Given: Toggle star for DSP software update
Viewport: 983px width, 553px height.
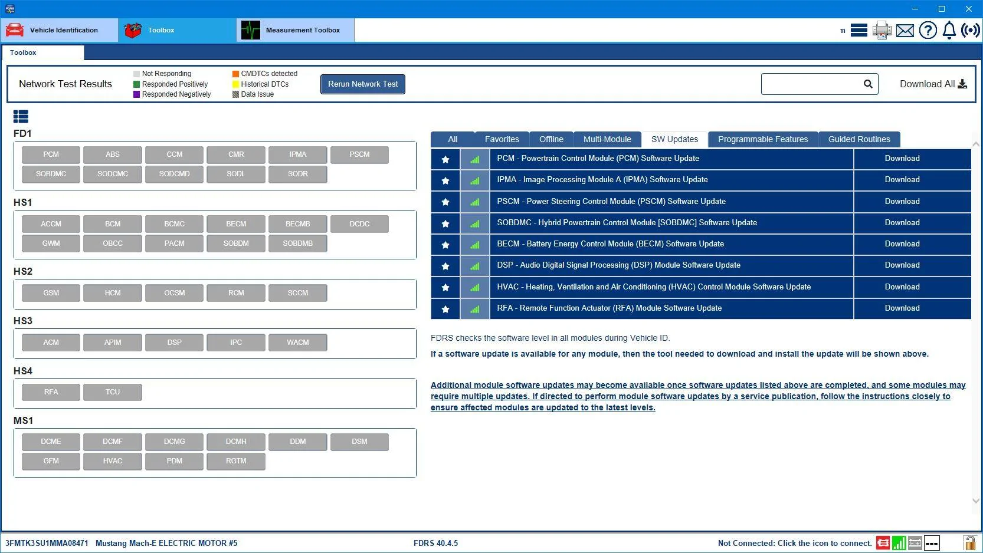Looking at the screenshot, I should (445, 265).
